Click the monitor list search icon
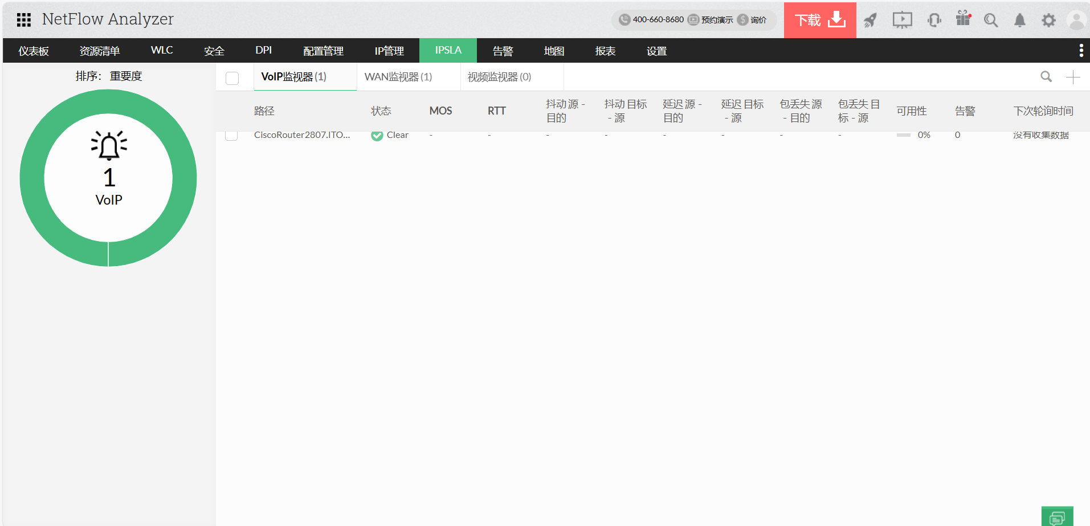Screen dimensions: 1090x526 click(1046, 76)
